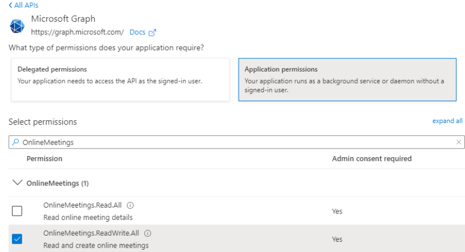The width and height of the screenshot is (465, 252).
Task: Click the 'Read and create online meetings' description
Action: click(x=96, y=245)
